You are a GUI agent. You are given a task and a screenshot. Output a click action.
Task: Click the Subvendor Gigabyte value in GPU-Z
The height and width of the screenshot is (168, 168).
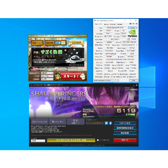tap(109, 42)
